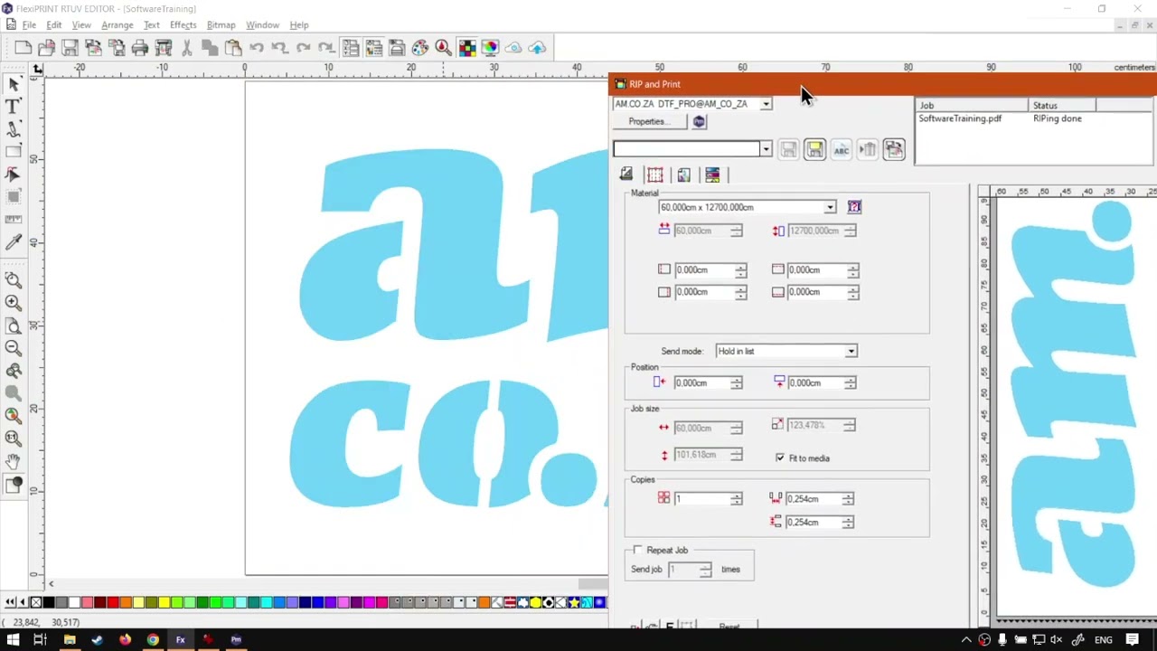Click the Print toolbar icon
The width and height of the screenshot is (1157, 651).
140,47
